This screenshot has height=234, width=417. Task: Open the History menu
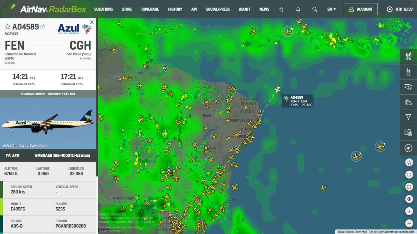175,9
